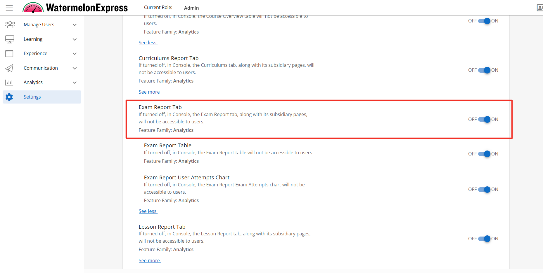Expand the Learning menu chevron
543x273 pixels.
pyautogui.click(x=75, y=39)
